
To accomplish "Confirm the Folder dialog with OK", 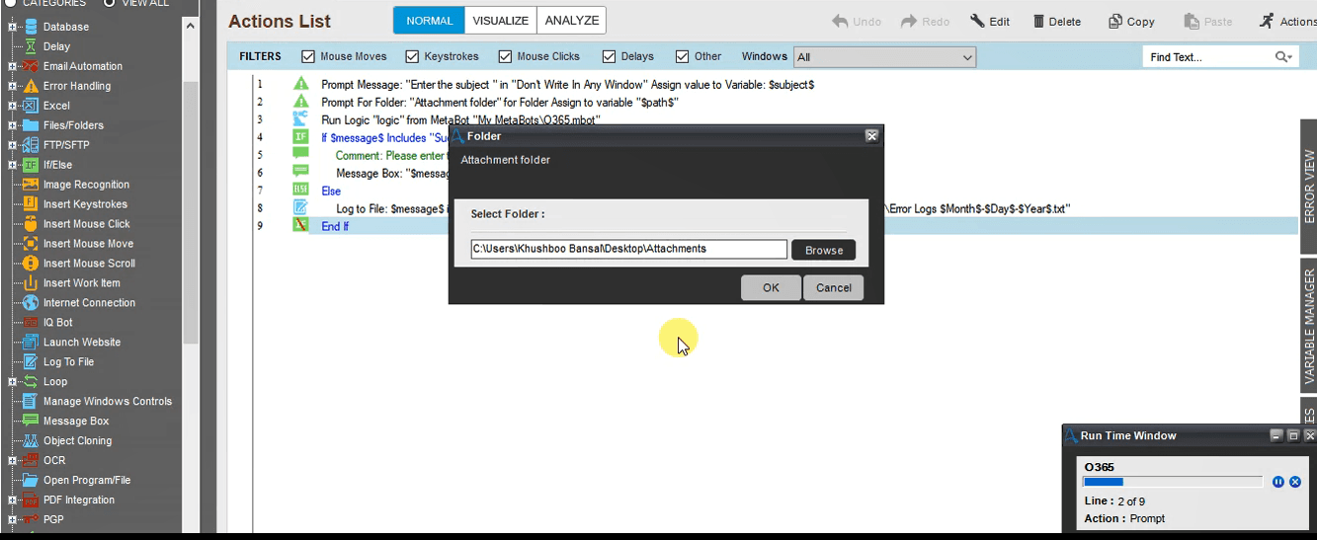I will click(x=771, y=288).
